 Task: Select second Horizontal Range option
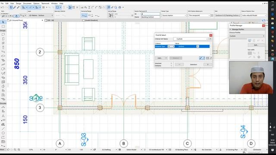pos(91,15)
